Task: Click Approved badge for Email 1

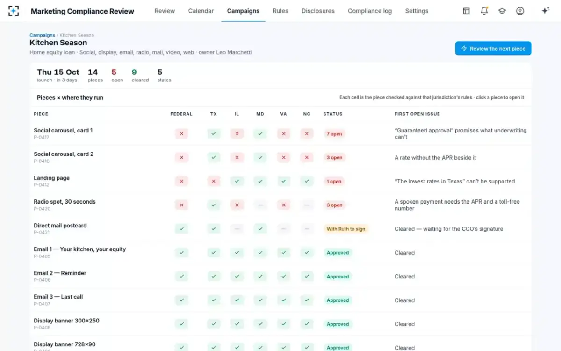Action: (338, 253)
